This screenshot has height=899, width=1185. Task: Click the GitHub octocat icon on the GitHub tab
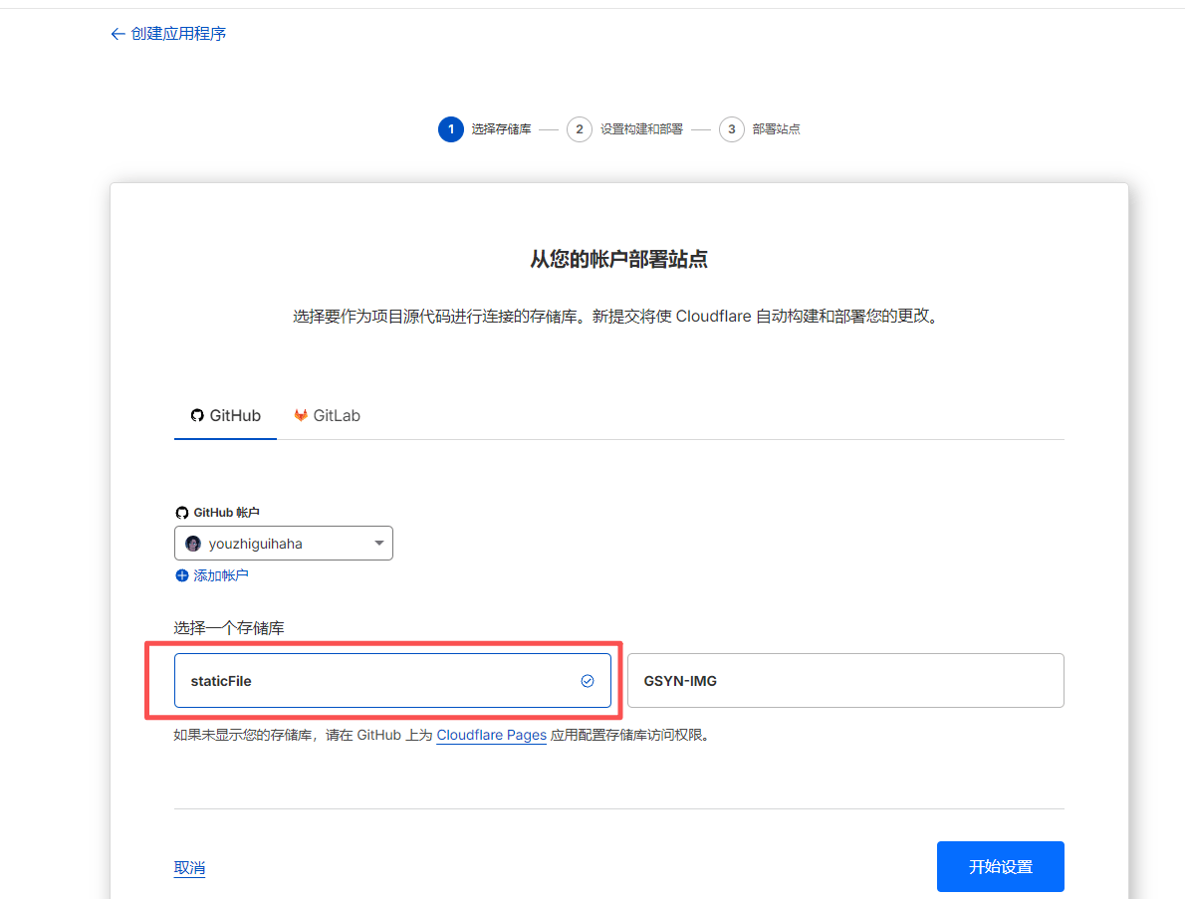click(x=196, y=415)
